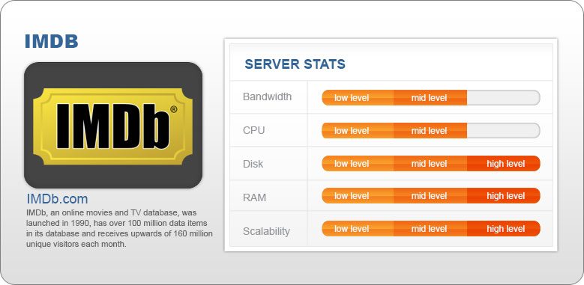Click the Scalability row label
The image size is (584, 285).
266,231
